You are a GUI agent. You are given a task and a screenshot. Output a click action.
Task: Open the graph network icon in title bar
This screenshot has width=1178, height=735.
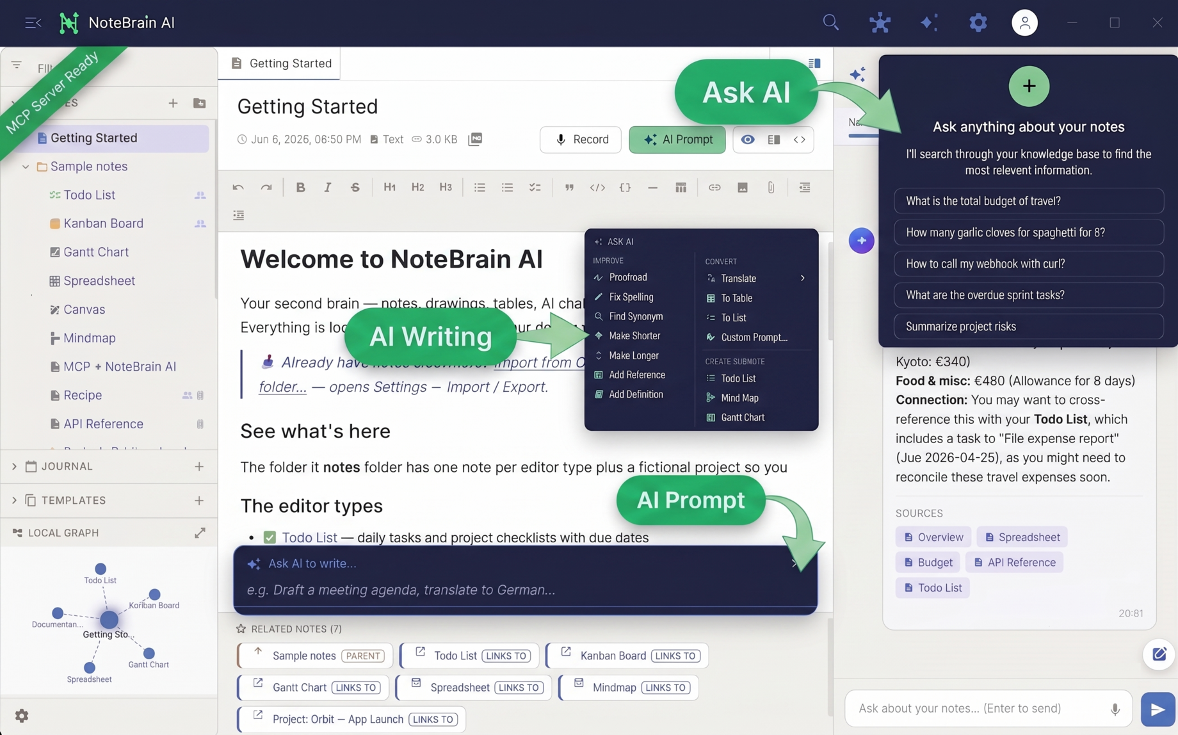[880, 22]
